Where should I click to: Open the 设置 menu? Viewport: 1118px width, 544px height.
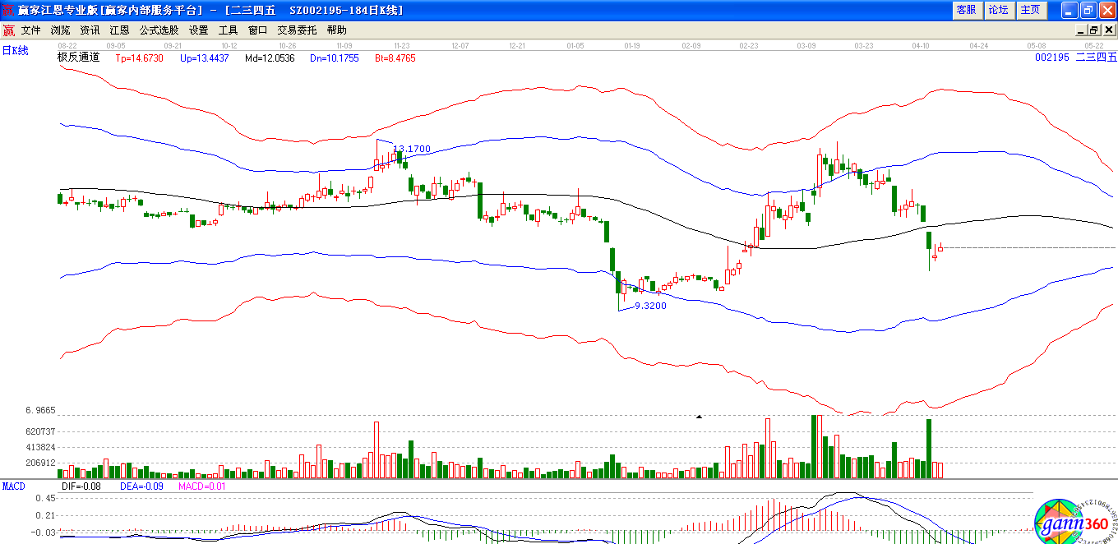pos(198,30)
